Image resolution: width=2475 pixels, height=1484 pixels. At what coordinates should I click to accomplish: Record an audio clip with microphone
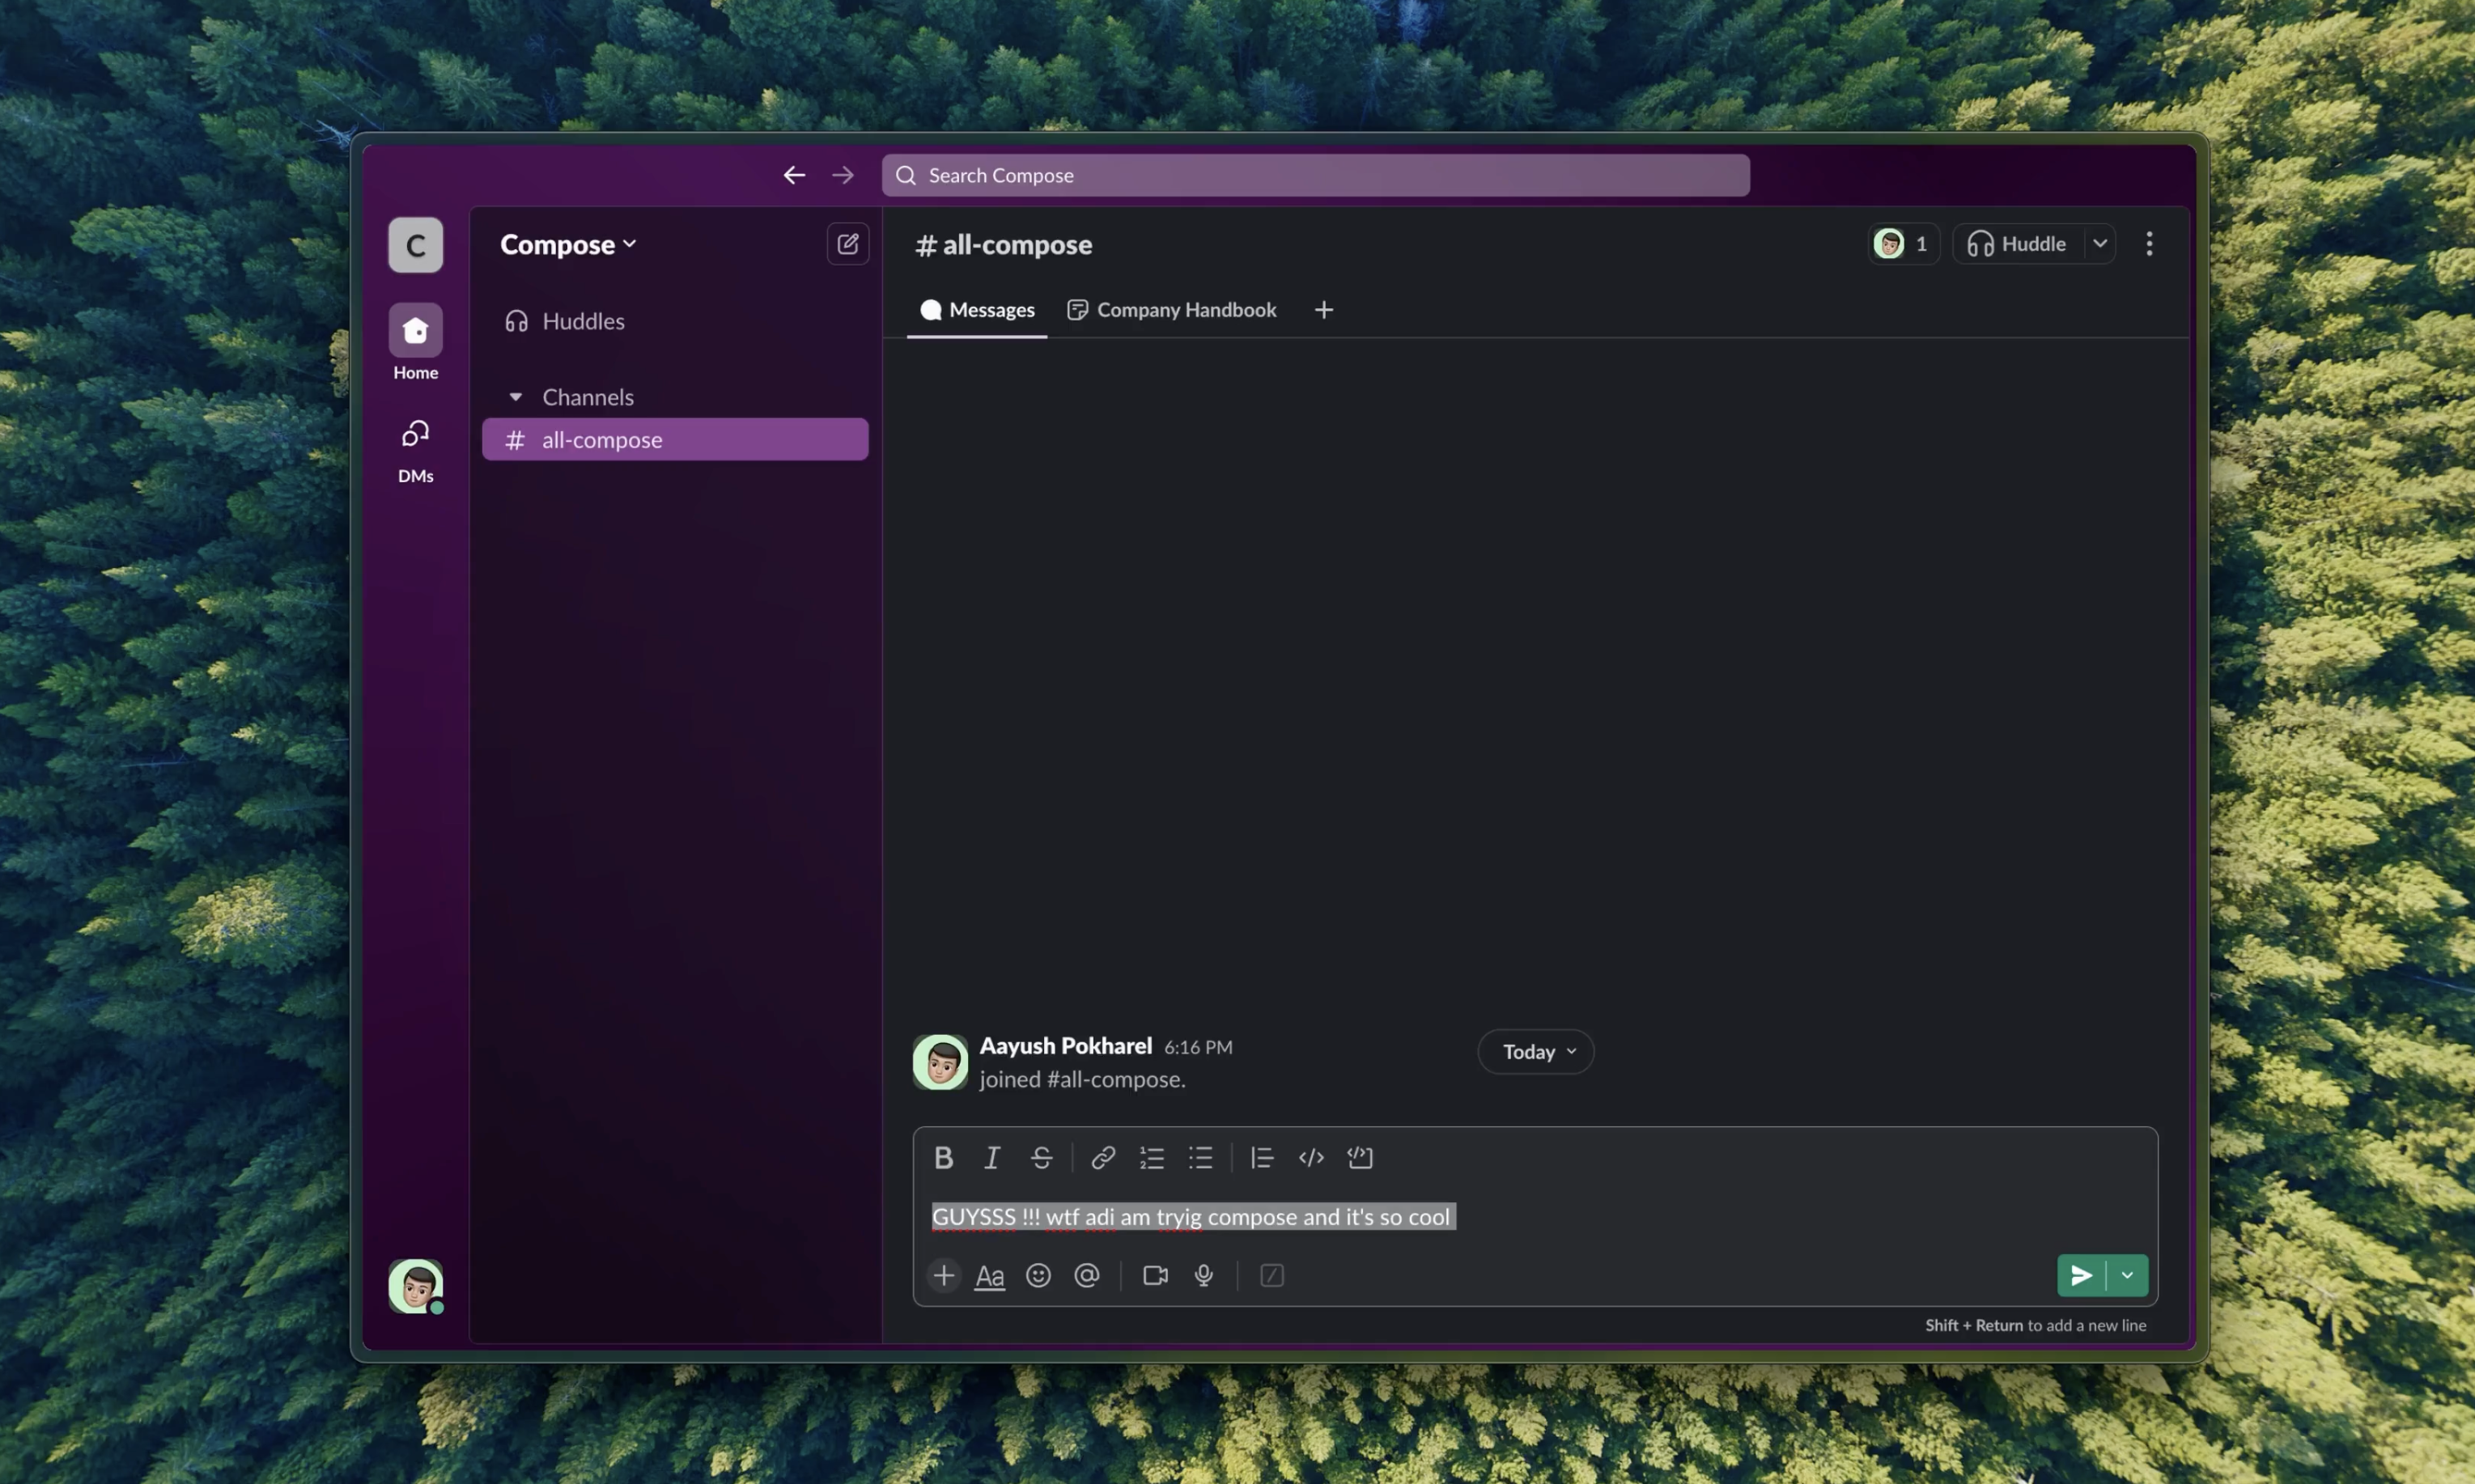pos(1204,1275)
